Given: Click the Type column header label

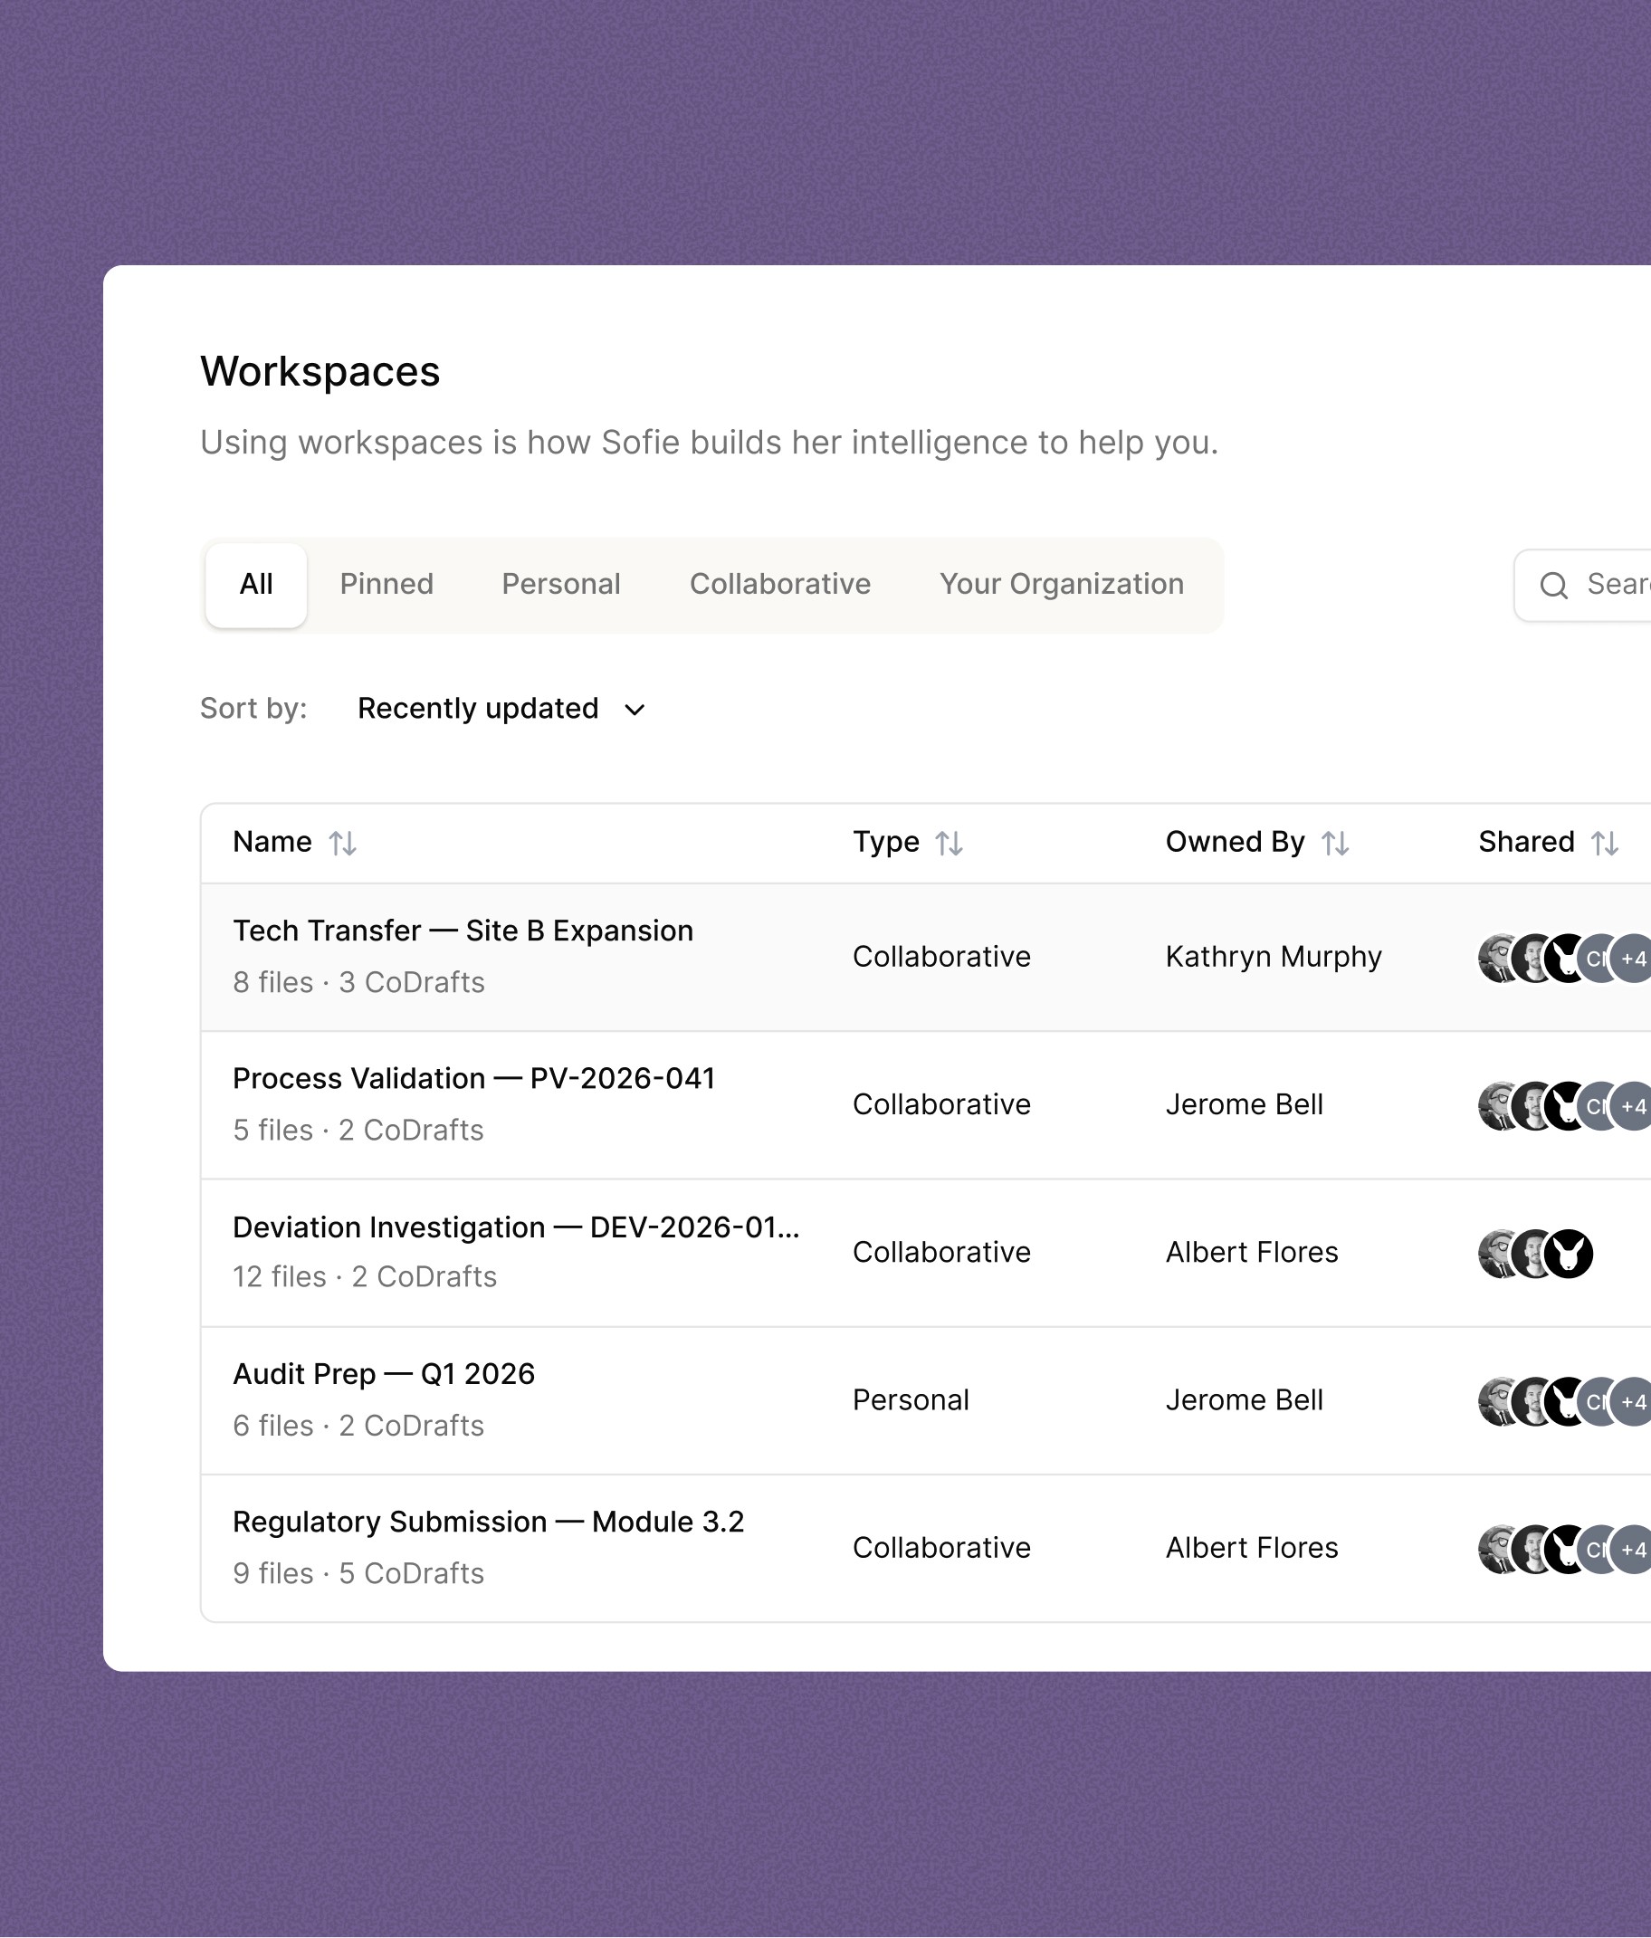Looking at the screenshot, I should (886, 842).
